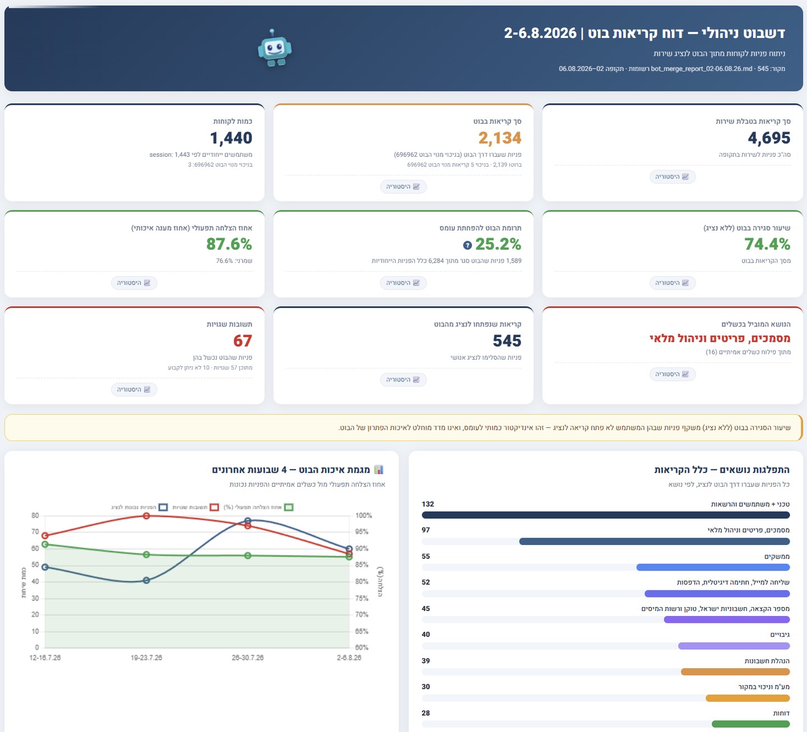Screen dimensions: 807x732
Task: Select the green data point at 12-16.7.26
Action: coord(45,544)
